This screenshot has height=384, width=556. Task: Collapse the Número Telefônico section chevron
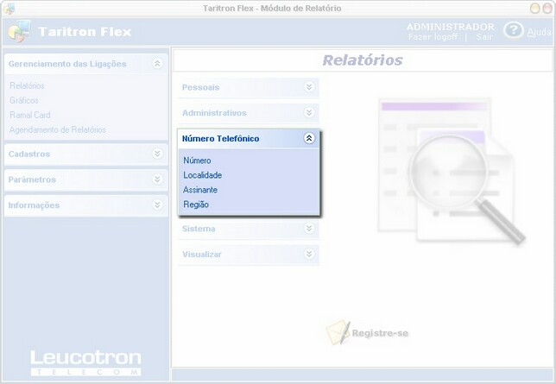309,138
